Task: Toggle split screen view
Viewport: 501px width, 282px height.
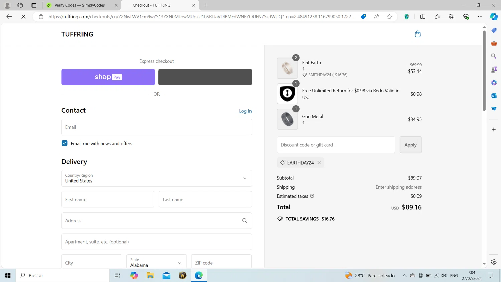Action: click(x=423, y=17)
